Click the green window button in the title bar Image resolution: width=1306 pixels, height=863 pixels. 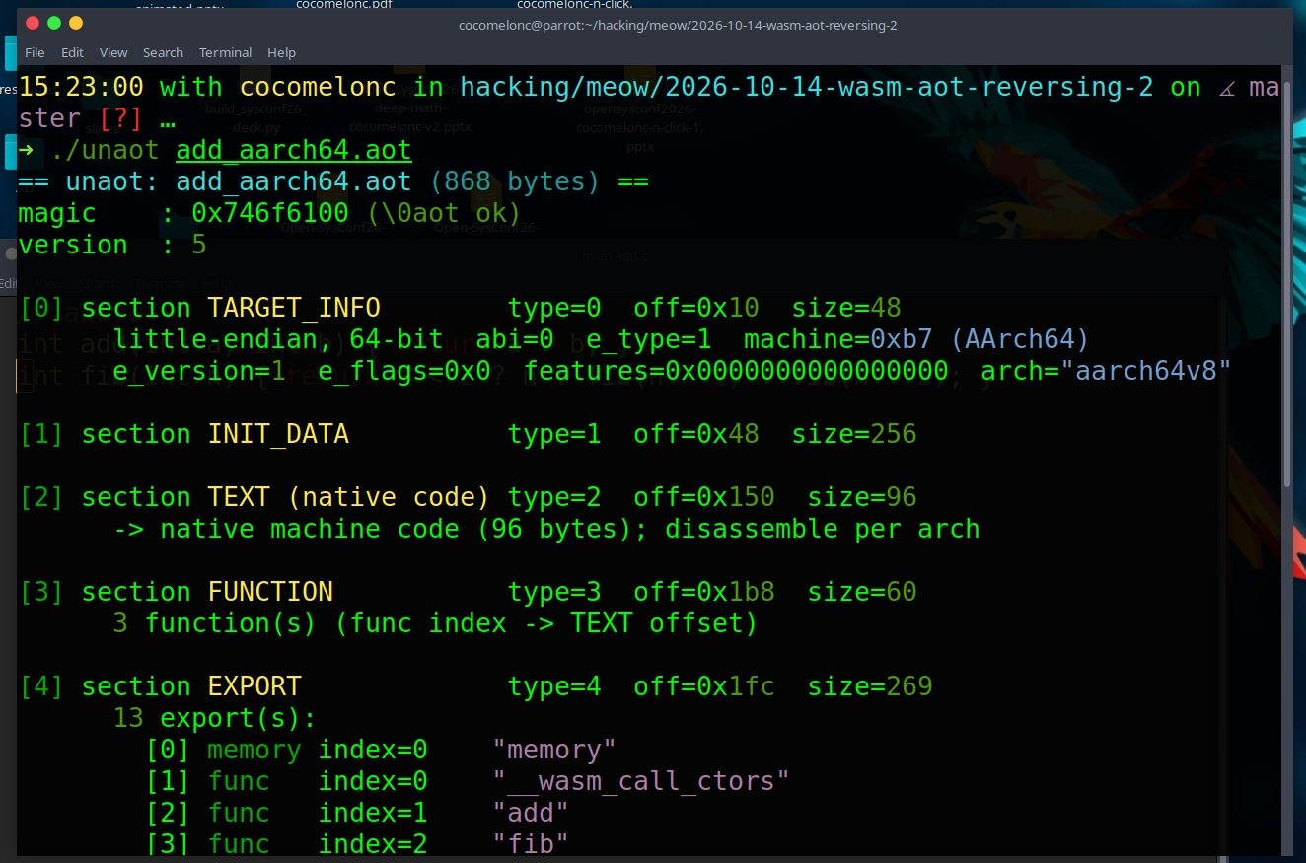[x=54, y=24]
